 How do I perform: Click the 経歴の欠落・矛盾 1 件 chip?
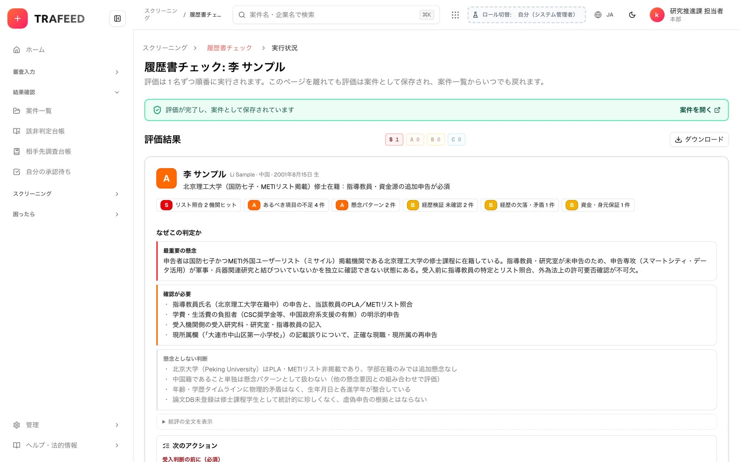pyautogui.click(x=520, y=205)
